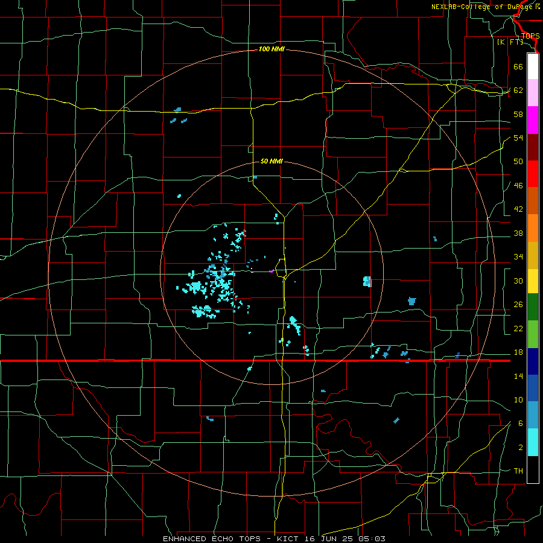543x543 pixels.
Task: Select the magenta swatch near 58
Action: pyautogui.click(x=533, y=120)
